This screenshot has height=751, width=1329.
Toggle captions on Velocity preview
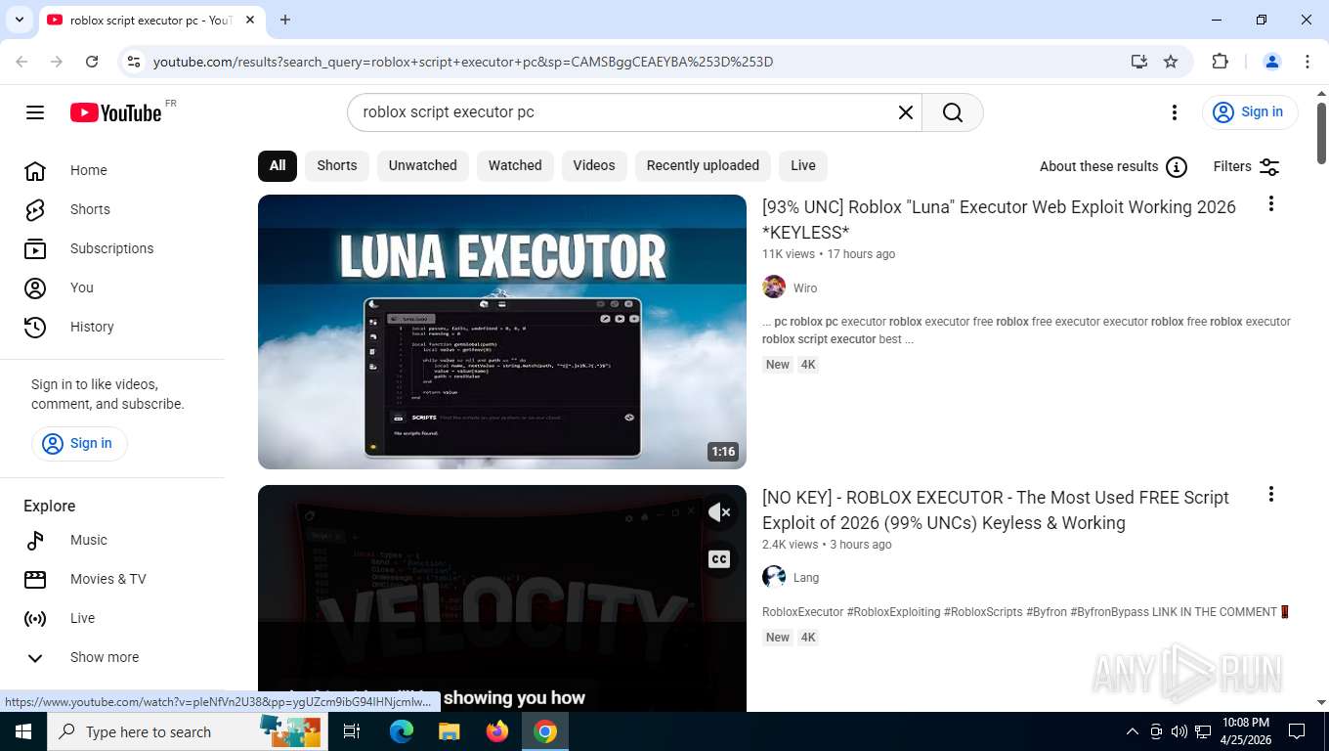click(719, 559)
